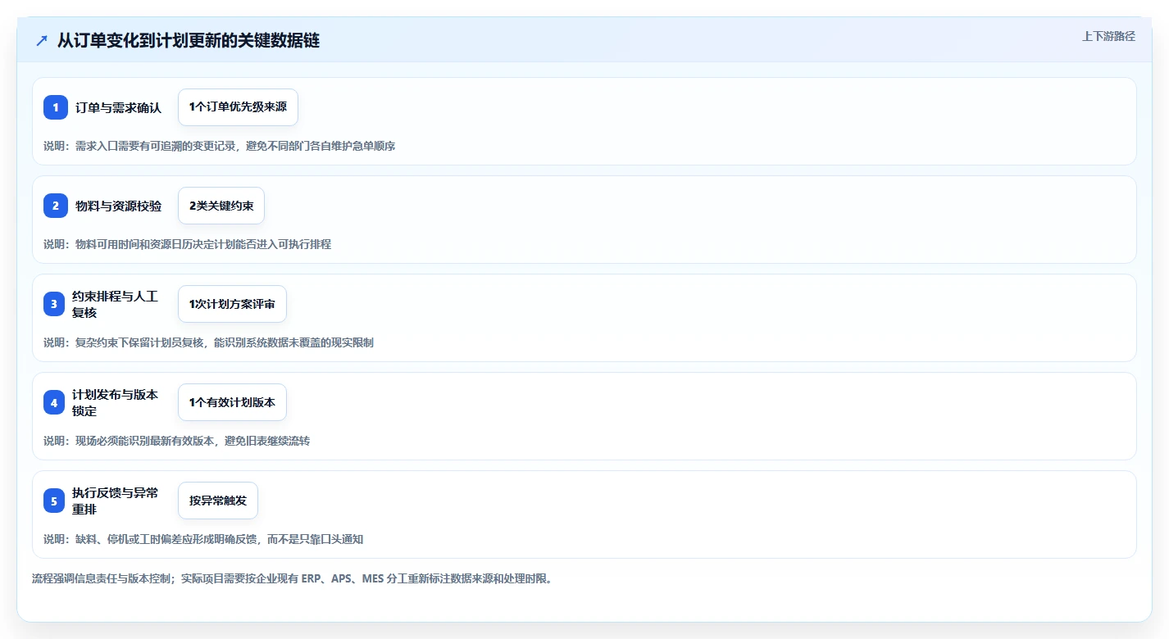The width and height of the screenshot is (1169, 639).
Task: Click the 计划发布与版本锁定 step title
Action: 115,402
